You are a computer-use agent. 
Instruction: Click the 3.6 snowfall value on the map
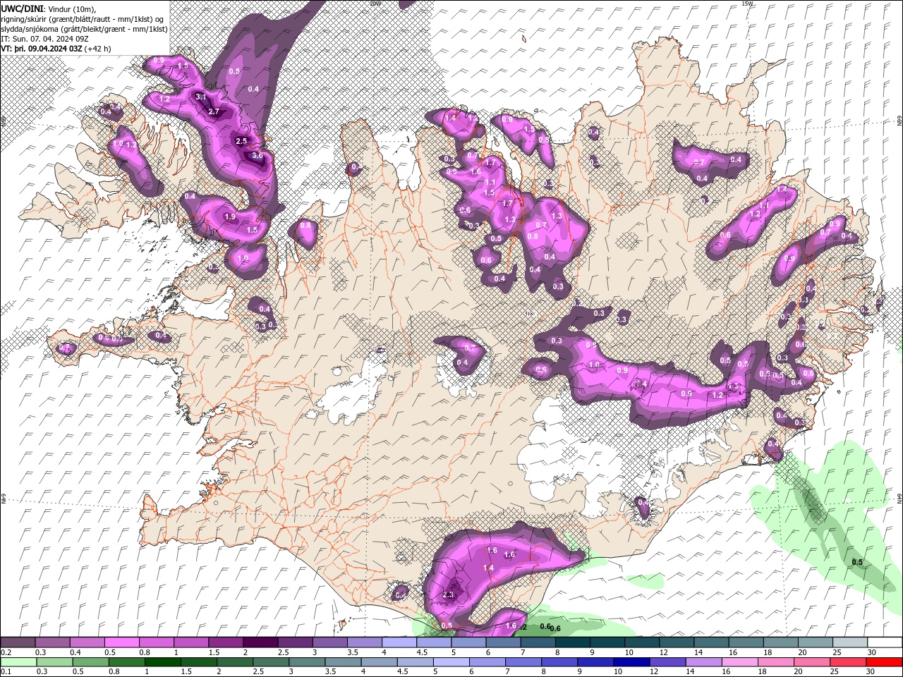257,155
